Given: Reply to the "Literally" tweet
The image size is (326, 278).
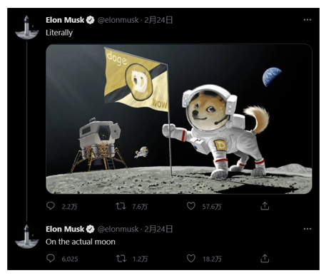Looking at the screenshot, I should [x=51, y=206].
